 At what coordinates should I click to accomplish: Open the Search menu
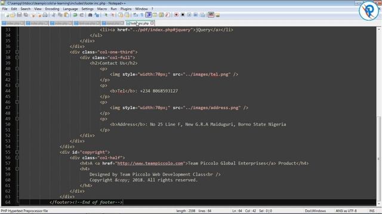25,9
